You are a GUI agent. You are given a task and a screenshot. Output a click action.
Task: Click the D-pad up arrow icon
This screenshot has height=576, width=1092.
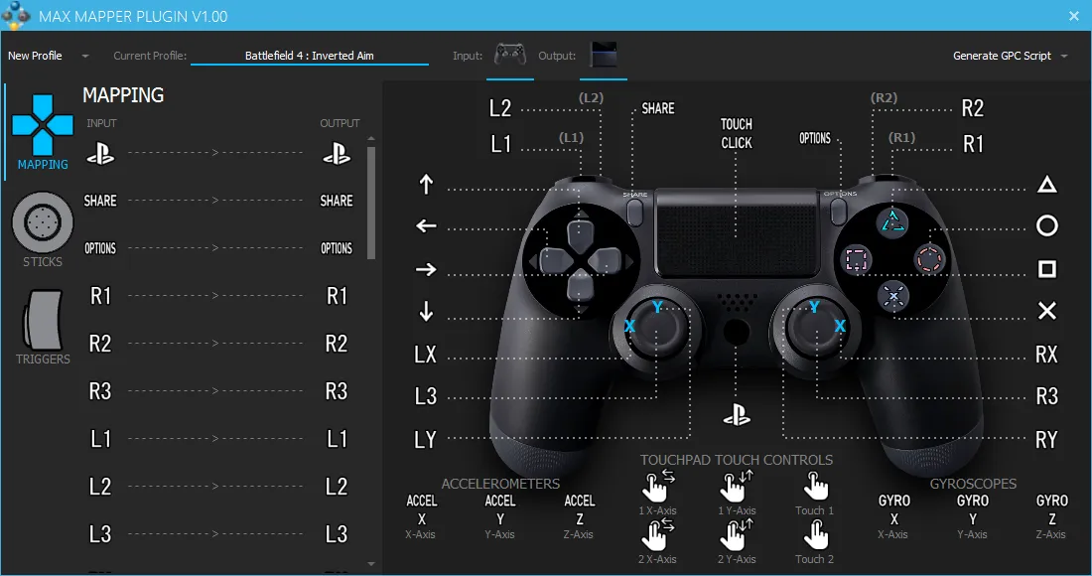click(426, 185)
